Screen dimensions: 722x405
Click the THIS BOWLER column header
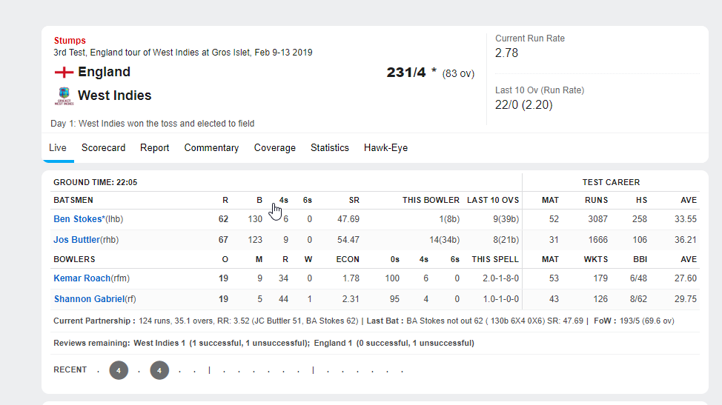coord(431,200)
